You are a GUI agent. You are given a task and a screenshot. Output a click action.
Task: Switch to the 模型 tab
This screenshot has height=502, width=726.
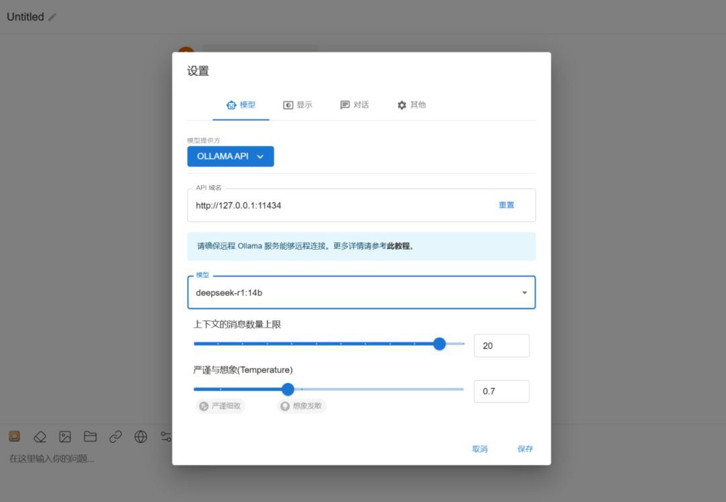[241, 105]
